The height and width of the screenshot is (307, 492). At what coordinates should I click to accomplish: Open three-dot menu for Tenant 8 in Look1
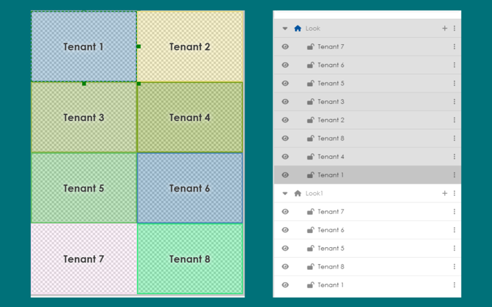pos(454,266)
